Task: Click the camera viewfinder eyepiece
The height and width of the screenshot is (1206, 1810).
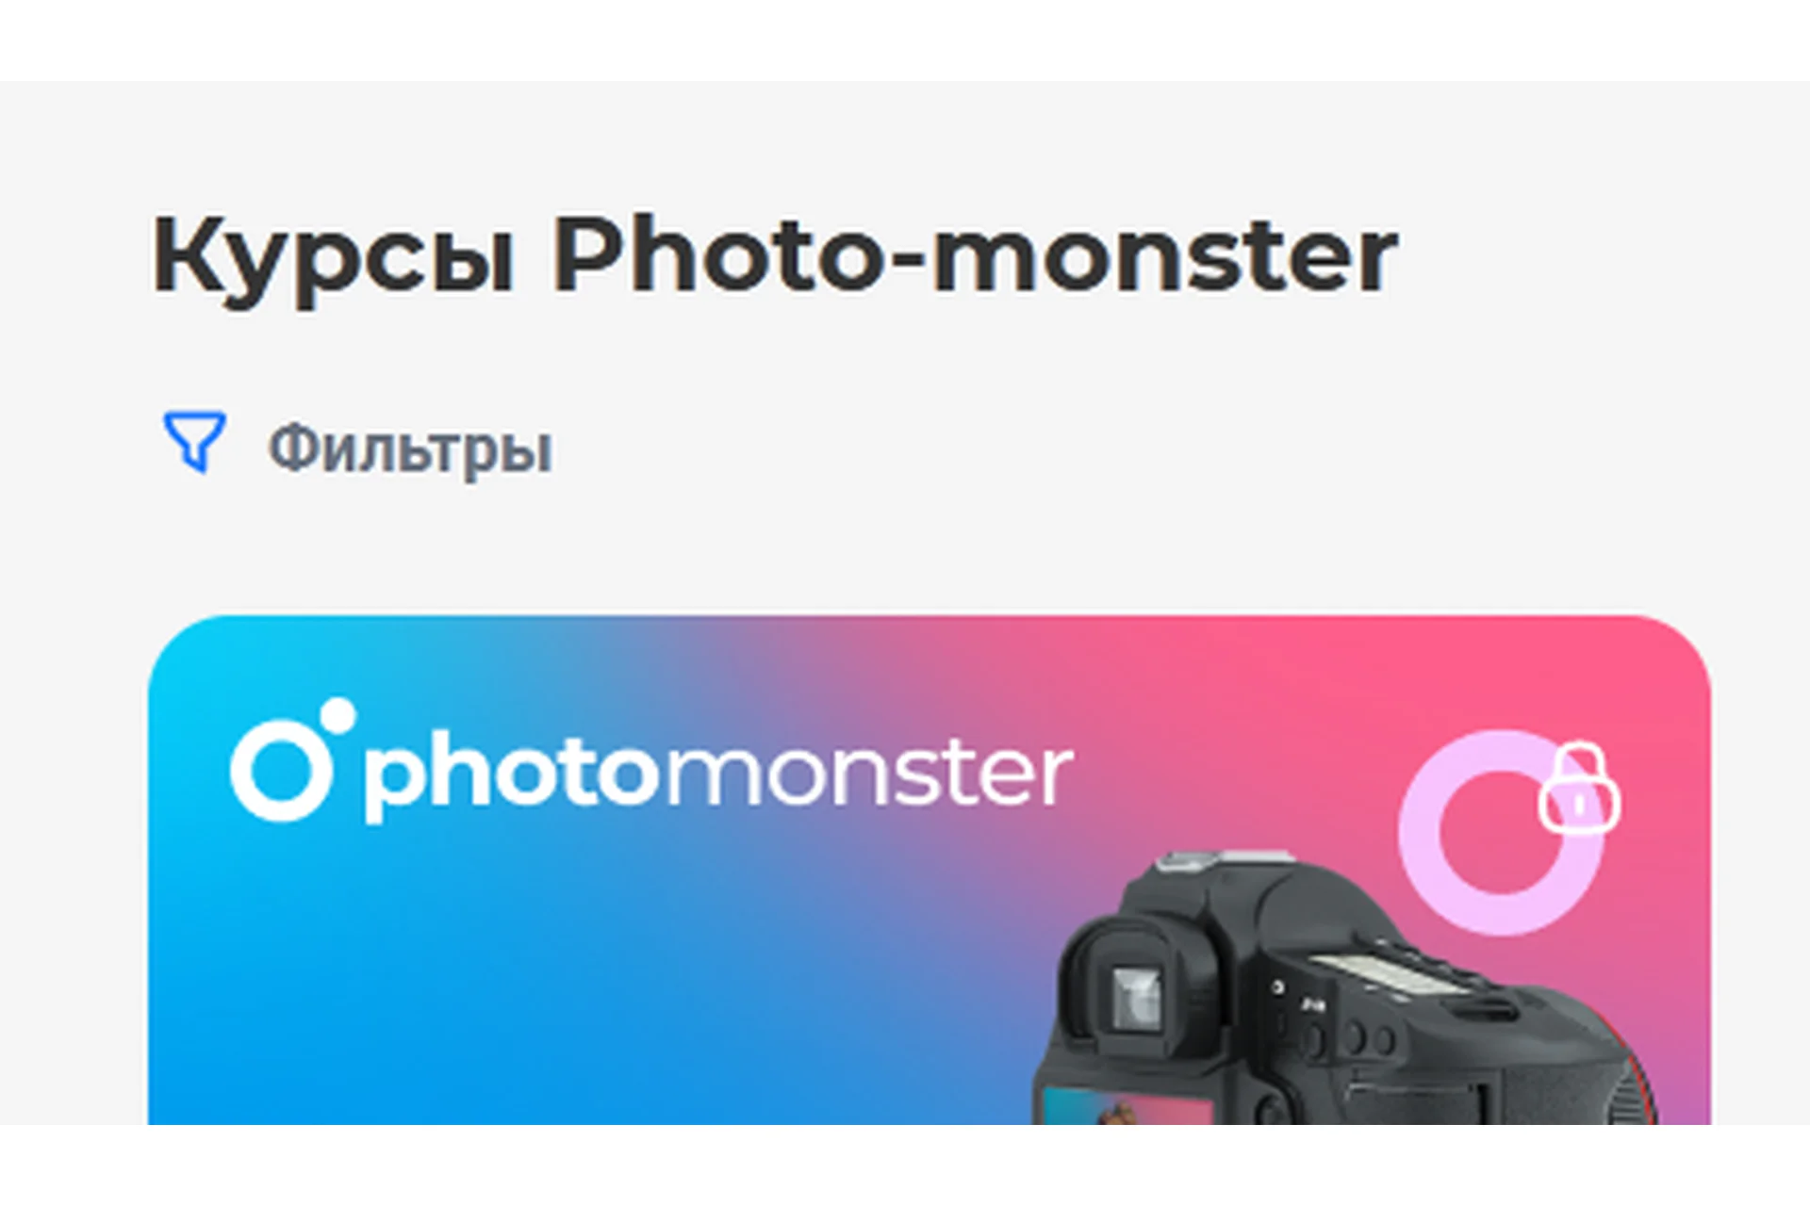Action: [x=1136, y=991]
